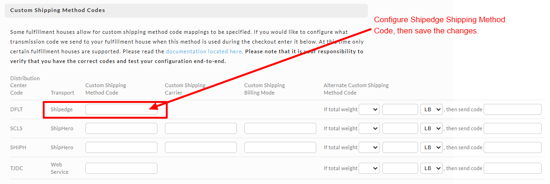Click the DFLT Shipedge Custom Shipping Method Code field
Image resolution: width=550 pixels, height=184 pixels.
tap(121, 109)
